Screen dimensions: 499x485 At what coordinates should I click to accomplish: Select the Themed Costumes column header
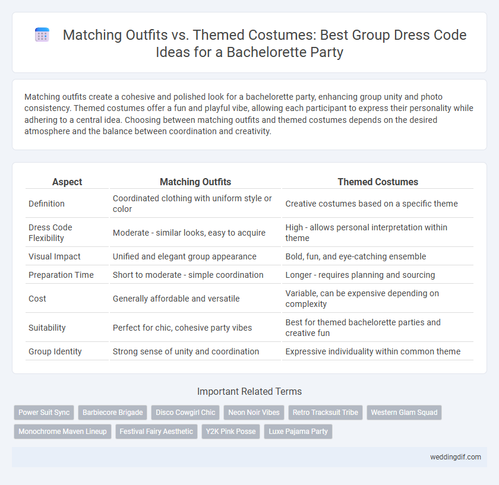coord(378,182)
